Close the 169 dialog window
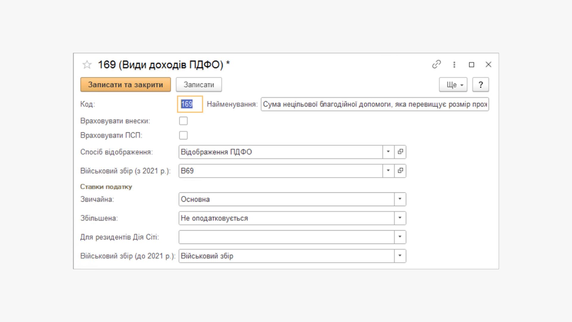The width and height of the screenshot is (572, 322). point(488,64)
